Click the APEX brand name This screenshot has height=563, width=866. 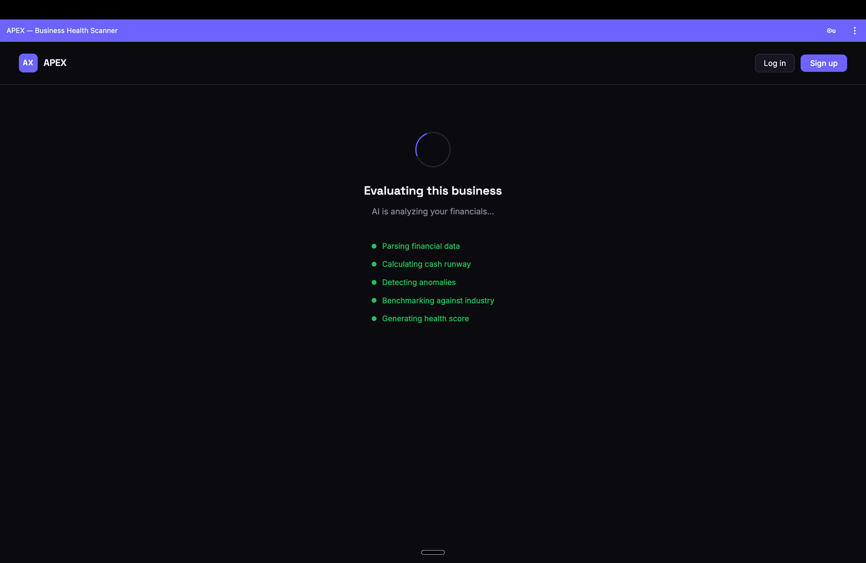coord(55,63)
